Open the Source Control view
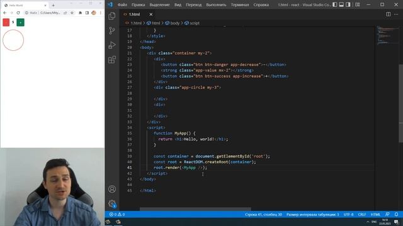Image resolution: width=403 pixels, height=226 pixels. click(112, 31)
